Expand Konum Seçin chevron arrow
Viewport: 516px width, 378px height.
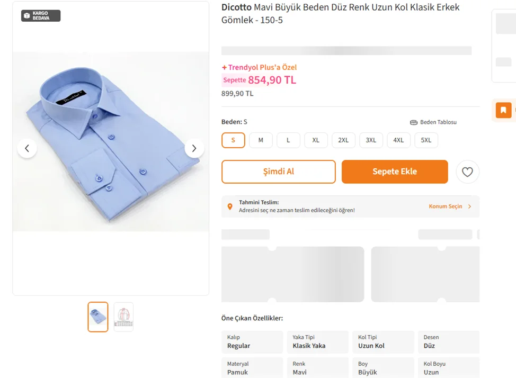point(469,206)
